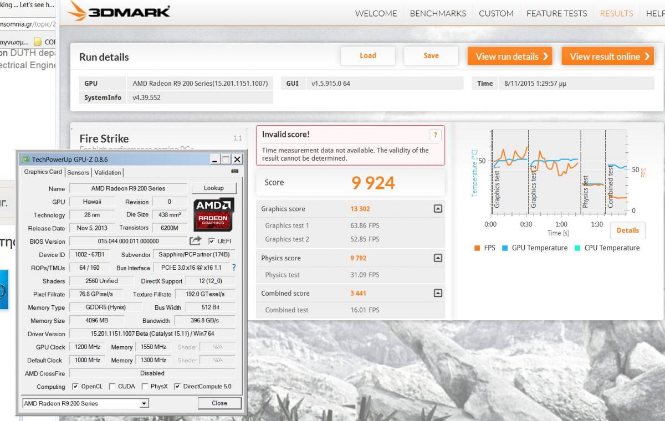Click the Lookup button in GPU-Z
Screen dimensions: 665x421
click(213, 188)
